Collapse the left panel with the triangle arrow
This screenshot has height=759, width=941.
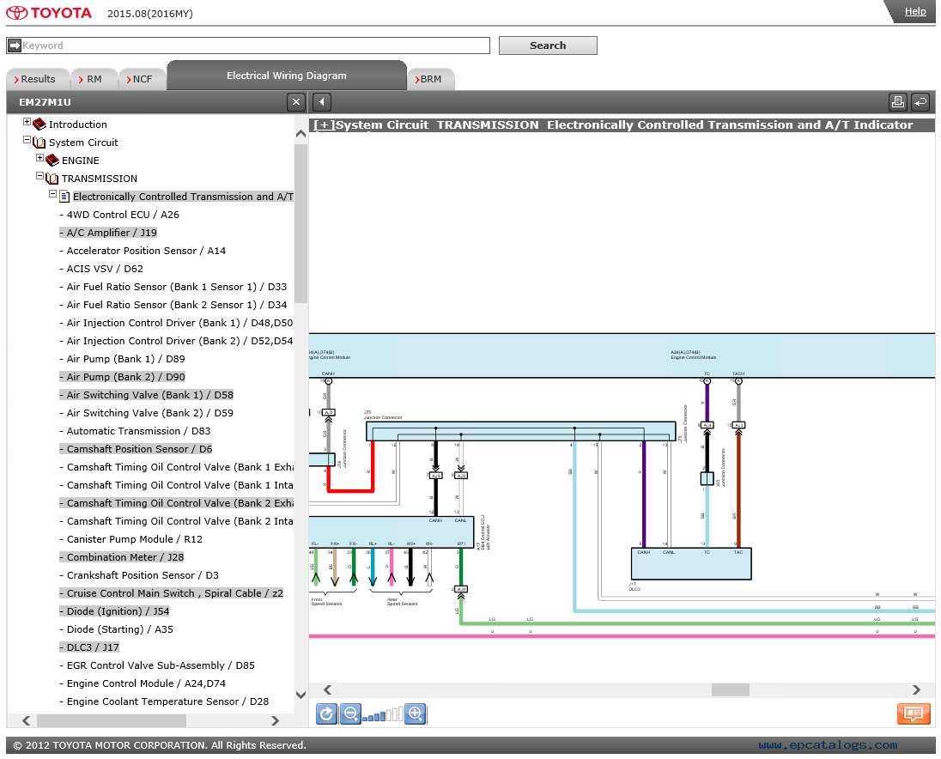(x=322, y=102)
